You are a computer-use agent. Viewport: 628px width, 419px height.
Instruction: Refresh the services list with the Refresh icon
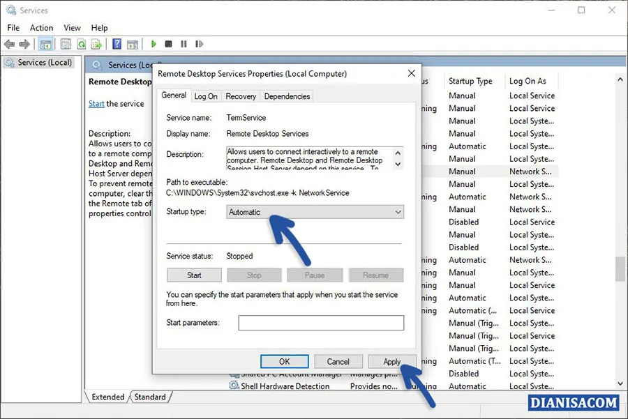point(82,43)
